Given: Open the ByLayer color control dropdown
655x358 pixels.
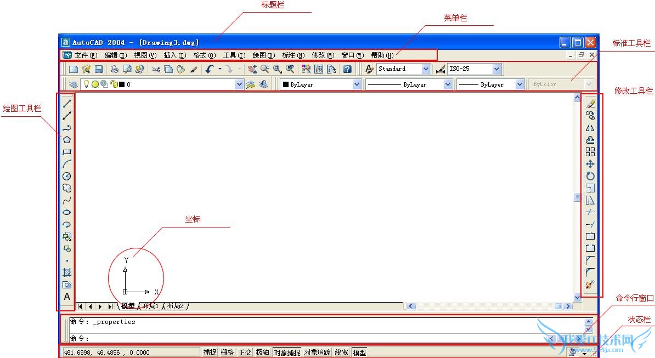Looking at the screenshot, I should click(357, 84).
